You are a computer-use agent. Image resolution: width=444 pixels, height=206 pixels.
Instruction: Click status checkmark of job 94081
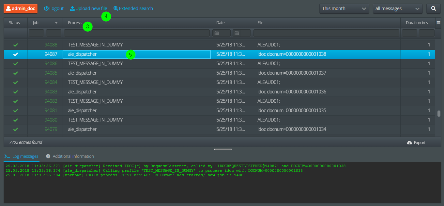(x=15, y=110)
